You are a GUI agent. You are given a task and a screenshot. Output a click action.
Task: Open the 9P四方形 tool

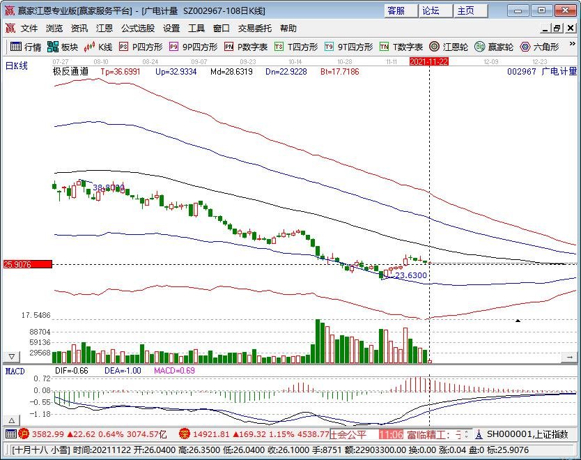[x=193, y=47]
